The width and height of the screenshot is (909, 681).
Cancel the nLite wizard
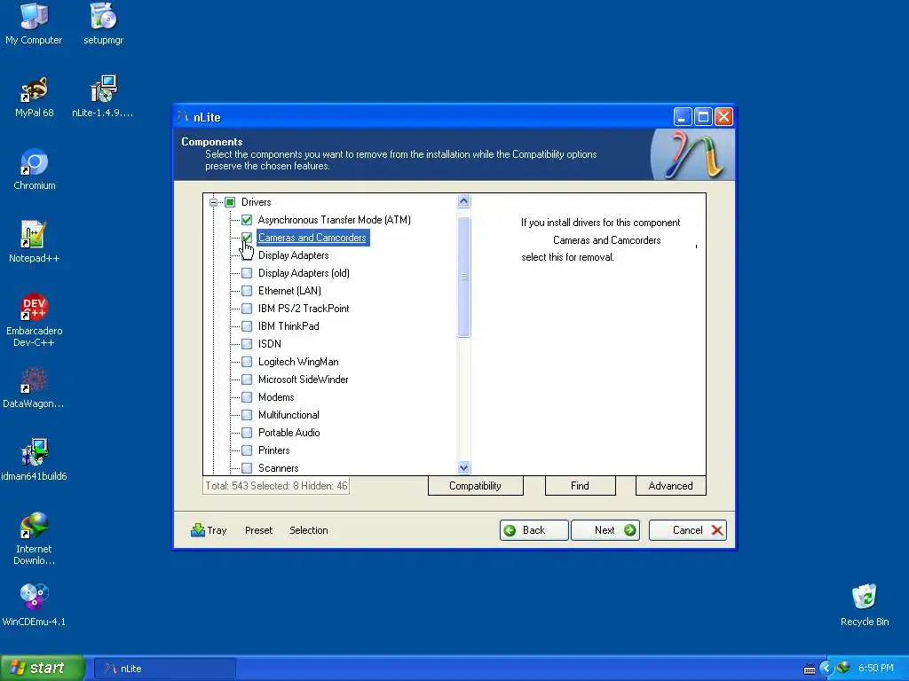688,530
